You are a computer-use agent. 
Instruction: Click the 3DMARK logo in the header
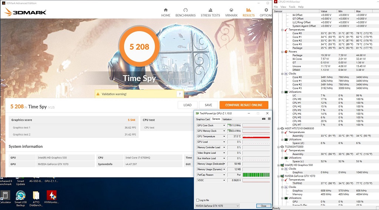pyautogui.click(x=26, y=12)
